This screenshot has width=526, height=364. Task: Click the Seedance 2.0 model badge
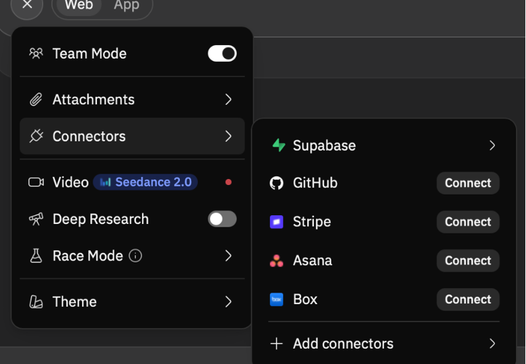tap(145, 182)
